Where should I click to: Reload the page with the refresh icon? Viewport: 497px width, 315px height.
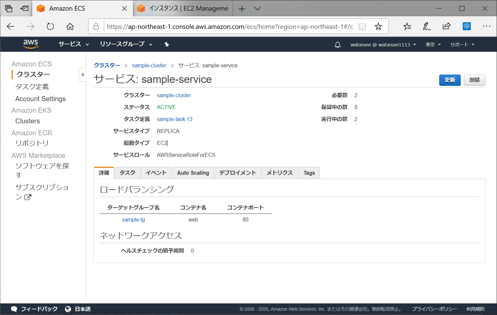(x=50, y=27)
